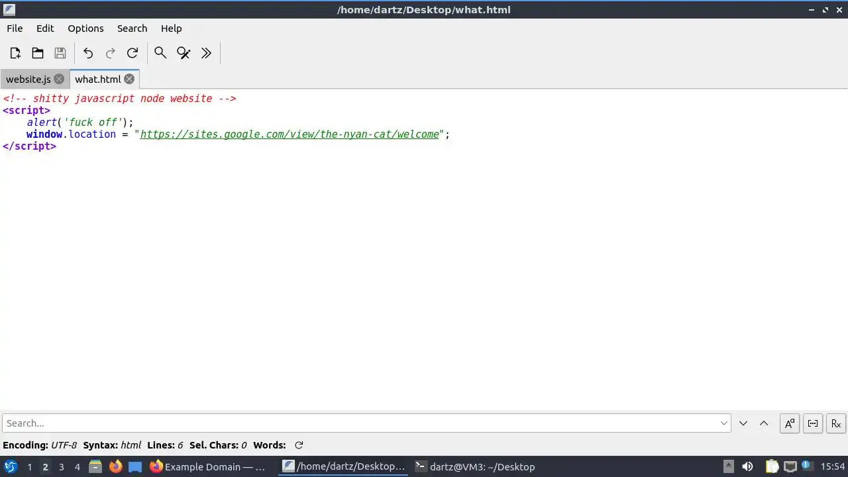Toggle whole word match option
848x477 pixels.
[813, 423]
